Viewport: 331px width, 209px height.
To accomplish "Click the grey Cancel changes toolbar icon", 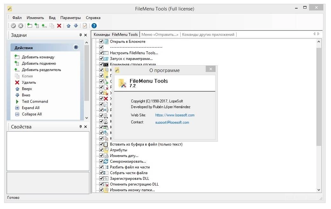I will pyautogui.click(x=21, y=26).
